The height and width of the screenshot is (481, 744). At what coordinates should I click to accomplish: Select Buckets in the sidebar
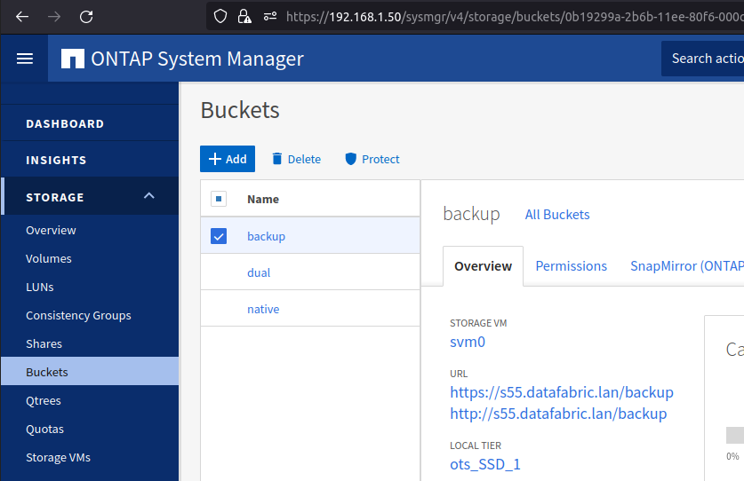click(x=90, y=372)
